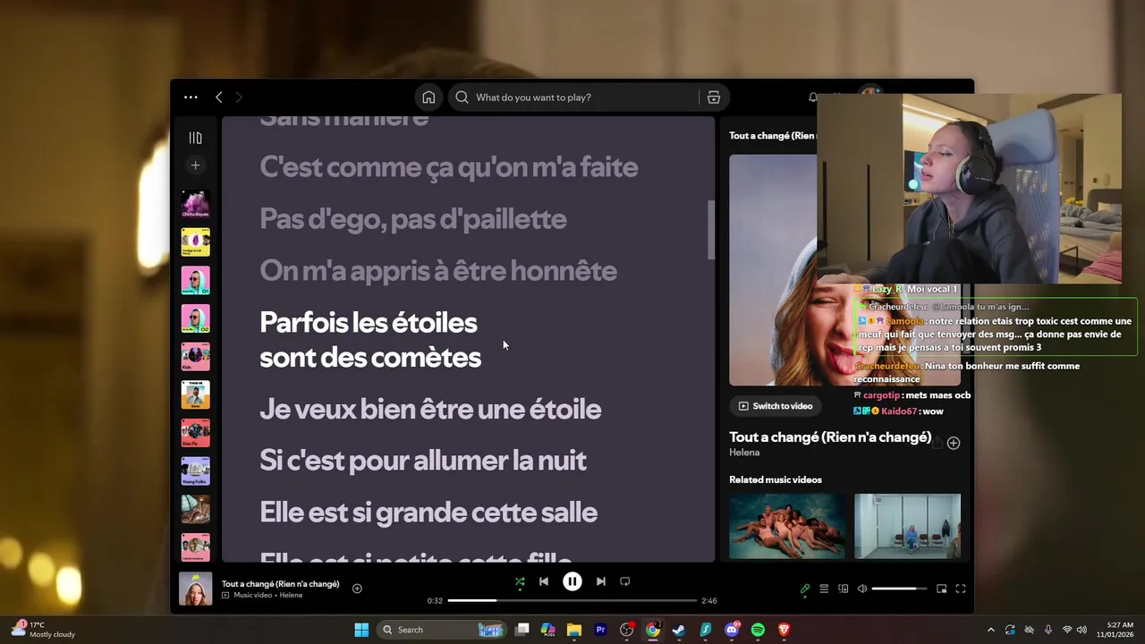Image resolution: width=1145 pixels, height=644 pixels.
Task: Click the Windows taskbar Search box
Action: [x=443, y=630]
